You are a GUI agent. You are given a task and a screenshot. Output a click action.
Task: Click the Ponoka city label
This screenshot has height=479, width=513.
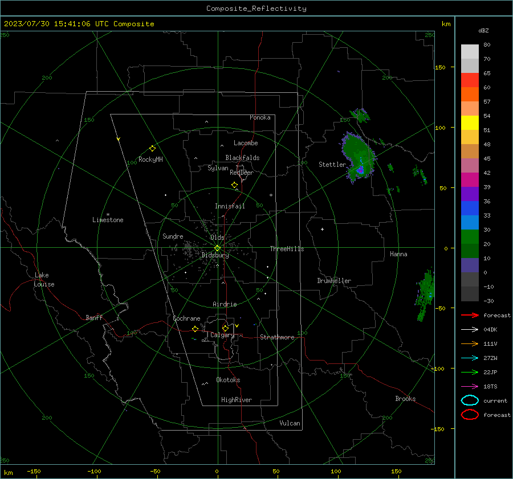pyautogui.click(x=260, y=117)
